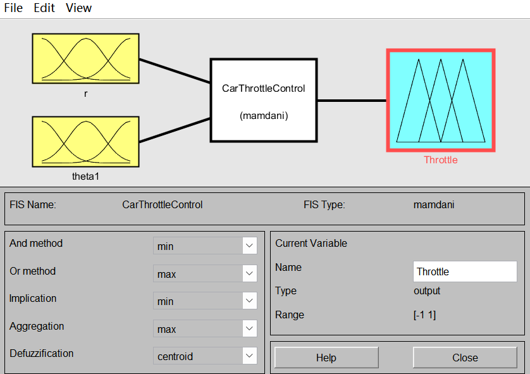
Task: Select the theta1 input variable box
Action: click(85, 142)
